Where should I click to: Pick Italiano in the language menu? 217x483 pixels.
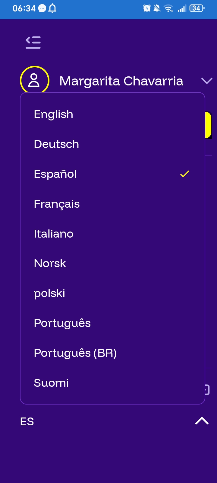click(x=54, y=234)
